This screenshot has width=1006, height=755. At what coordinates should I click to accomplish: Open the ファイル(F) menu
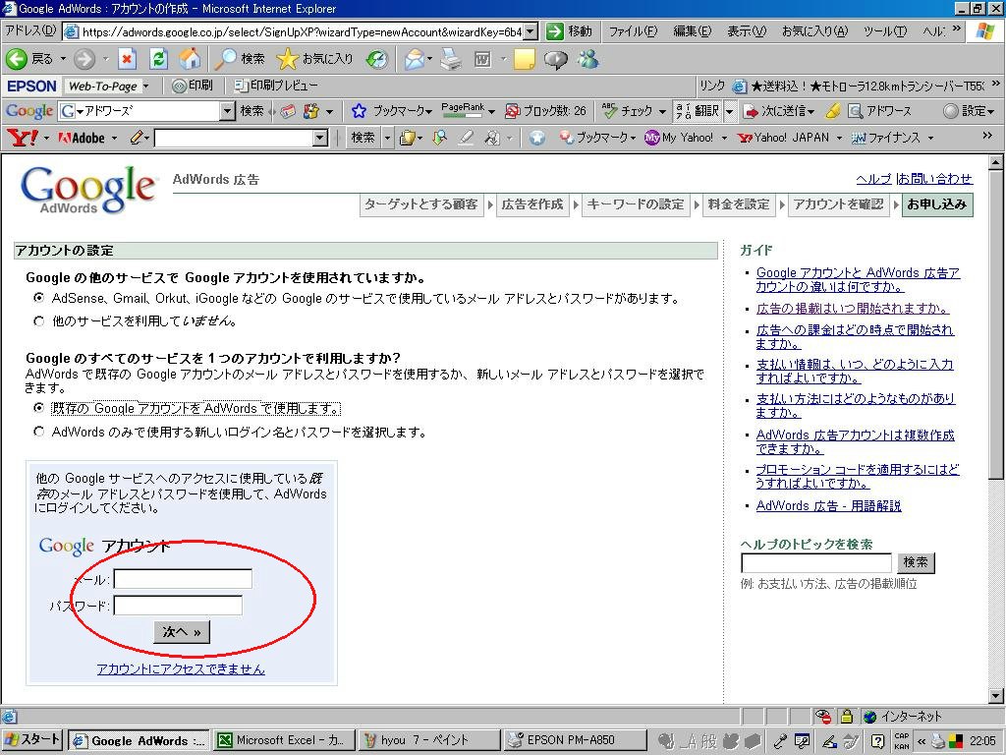[x=633, y=30]
